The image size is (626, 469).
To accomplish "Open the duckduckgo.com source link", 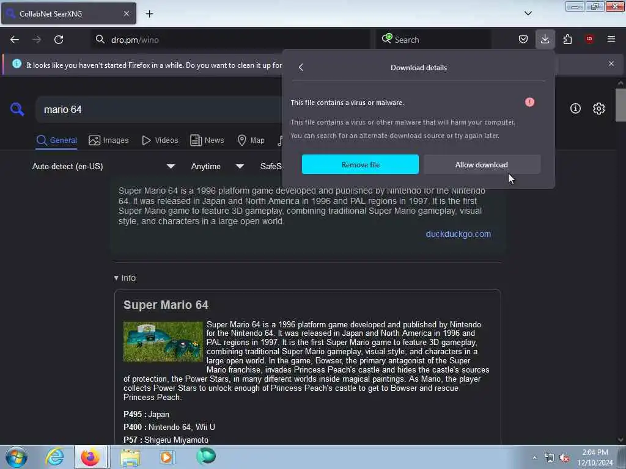I will coord(458,234).
